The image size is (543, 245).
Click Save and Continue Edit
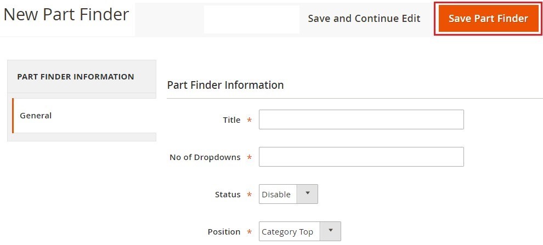coord(364,19)
